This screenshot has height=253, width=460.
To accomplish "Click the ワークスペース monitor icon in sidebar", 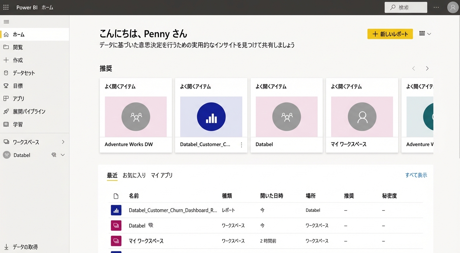I will pos(6,142).
